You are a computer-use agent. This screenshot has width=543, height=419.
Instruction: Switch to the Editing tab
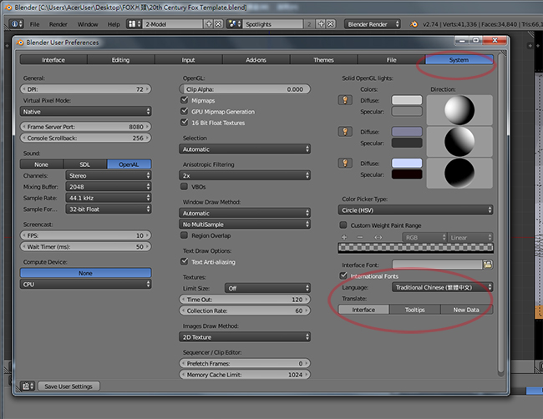click(x=120, y=59)
